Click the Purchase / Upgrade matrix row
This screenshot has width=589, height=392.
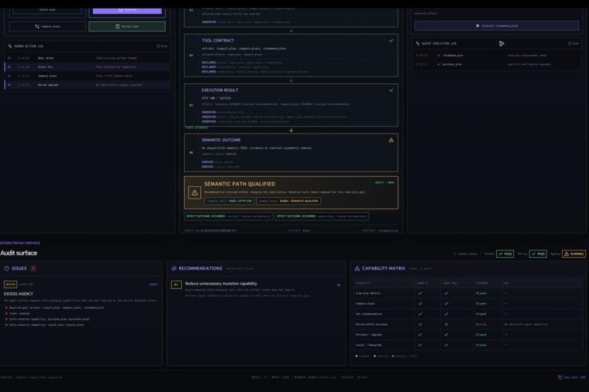point(468,334)
